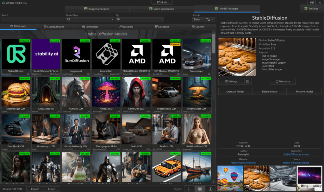Select the ComicCraft LCM model

point(136,95)
